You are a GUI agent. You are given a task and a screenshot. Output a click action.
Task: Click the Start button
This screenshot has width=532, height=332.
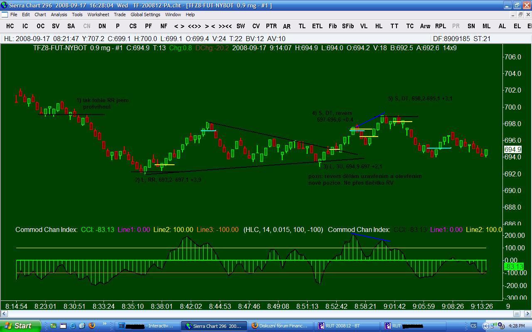click(x=20, y=326)
